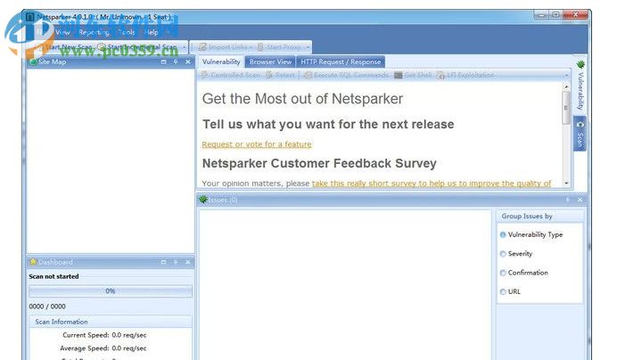Screen dimensions: 642x360
Task: Expand vulnerability toolbar overflow arrow
Action: [x=567, y=75]
